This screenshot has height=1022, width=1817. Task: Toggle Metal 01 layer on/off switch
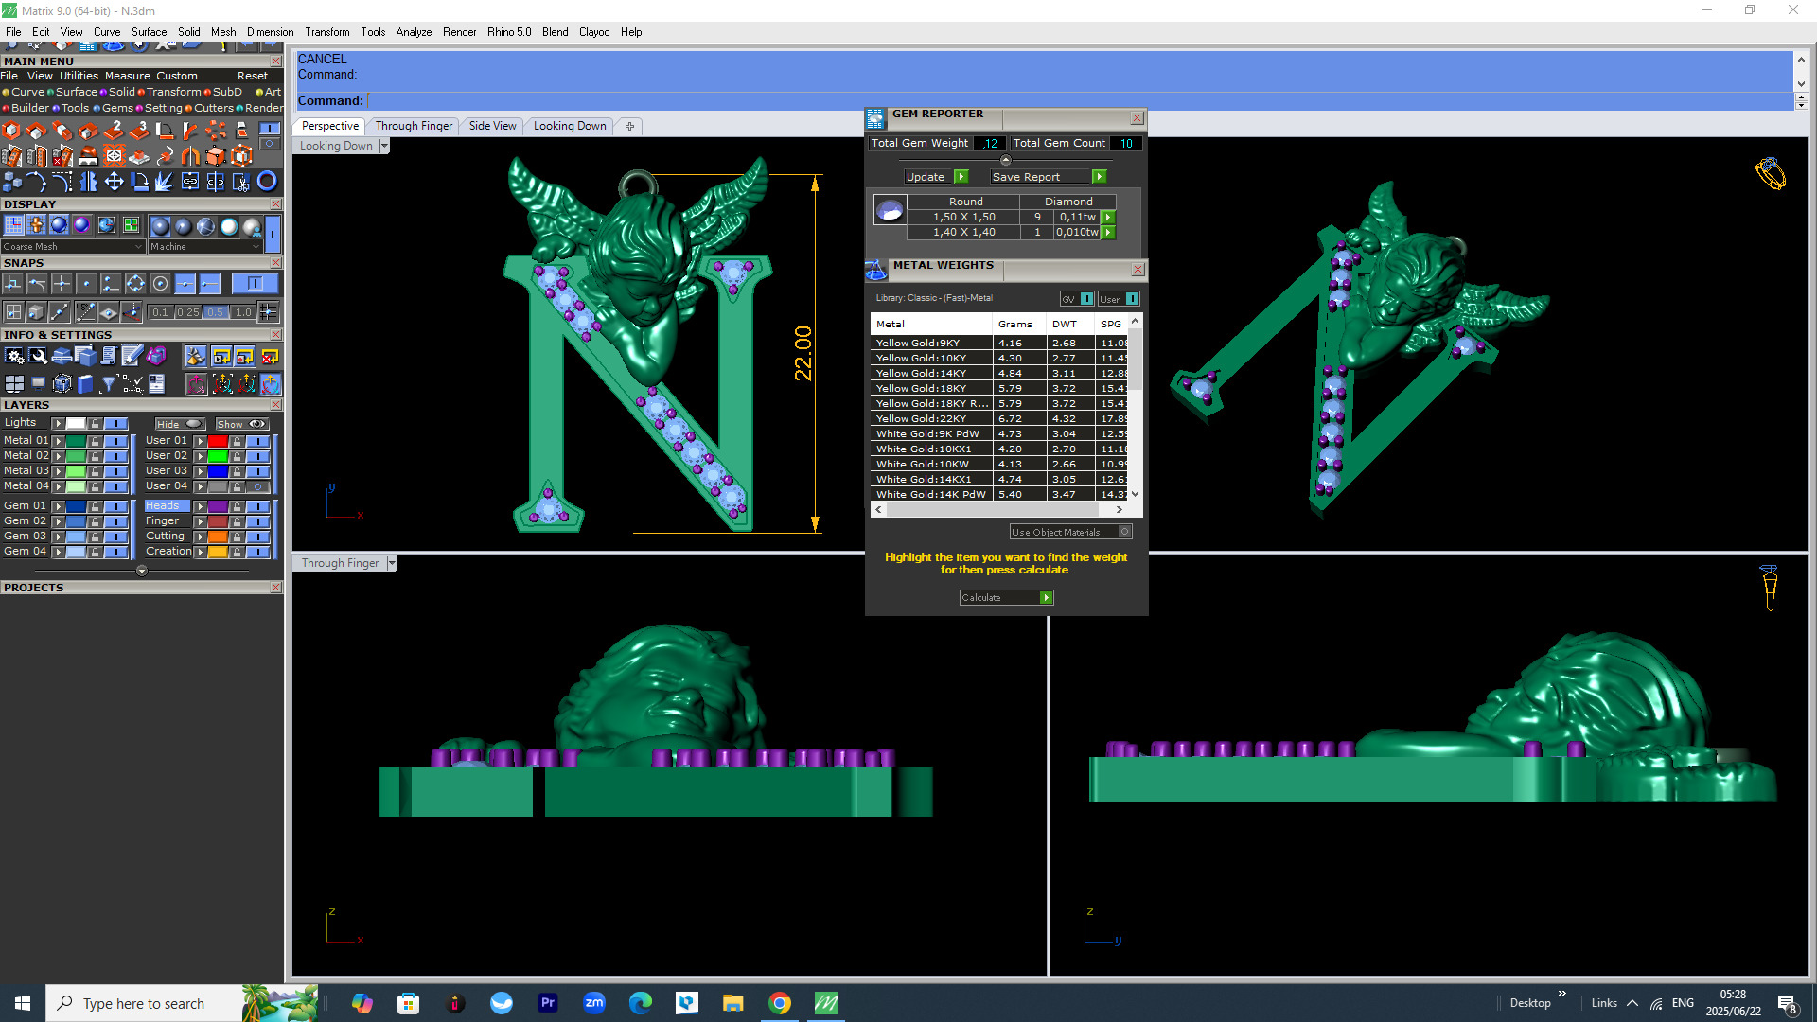(116, 441)
